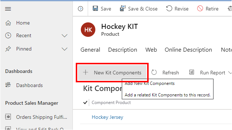Click the circled arrow expand icon
The width and height of the screenshot is (232, 130).
80,9
